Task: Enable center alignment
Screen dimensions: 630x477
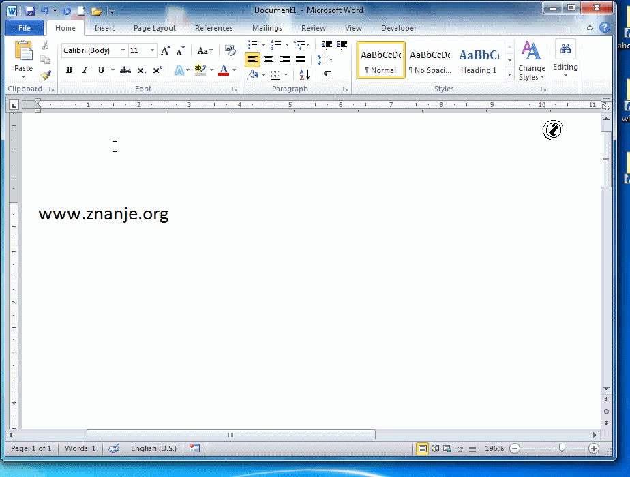Action: (x=269, y=59)
